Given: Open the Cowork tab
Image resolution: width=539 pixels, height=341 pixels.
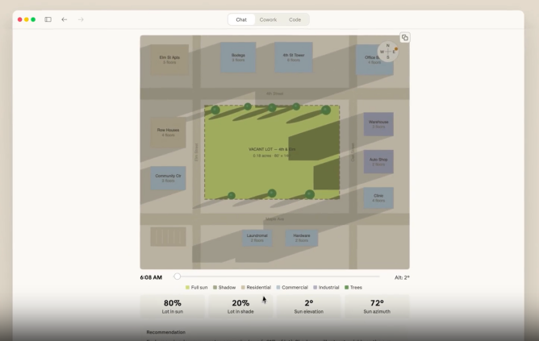Looking at the screenshot, I should click(268, 19).
